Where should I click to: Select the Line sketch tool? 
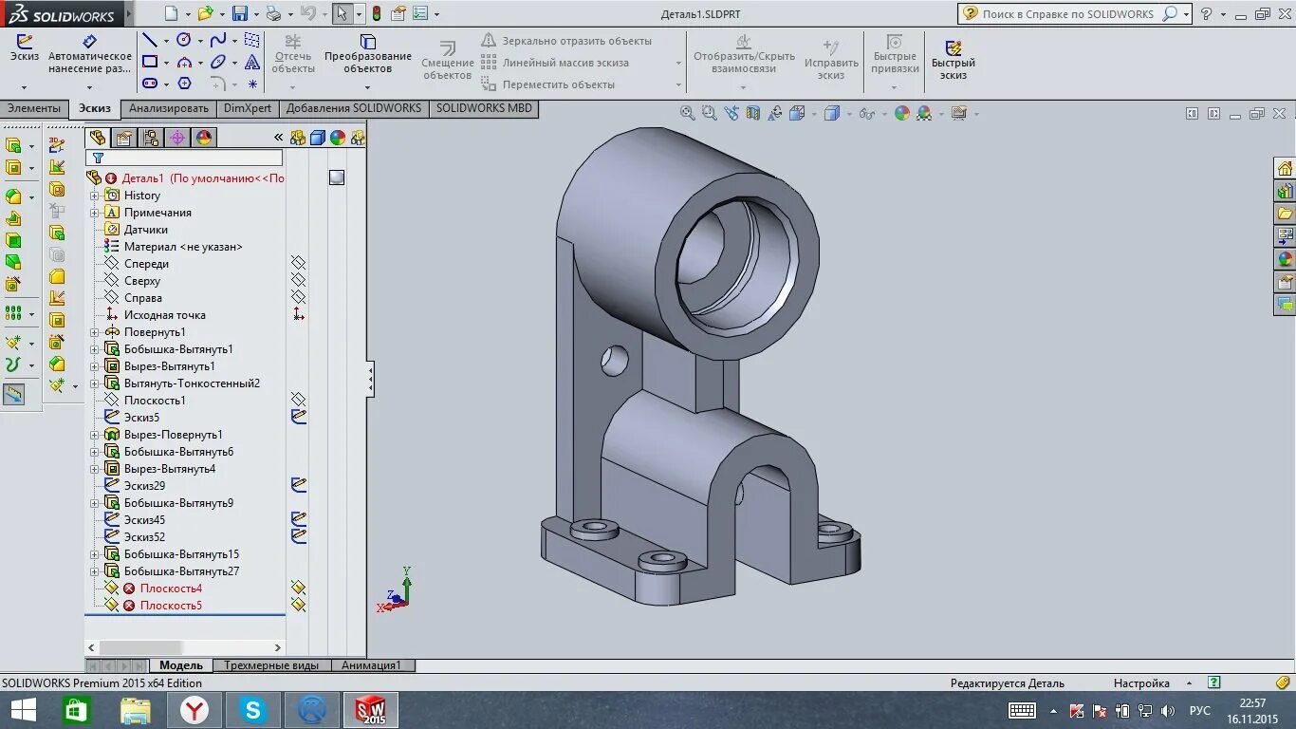[150, 40]
